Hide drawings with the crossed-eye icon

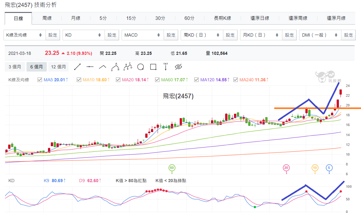point(178,67)
